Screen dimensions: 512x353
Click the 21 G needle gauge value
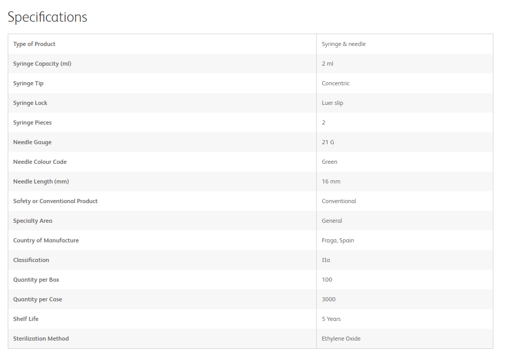tap(328, 142)
